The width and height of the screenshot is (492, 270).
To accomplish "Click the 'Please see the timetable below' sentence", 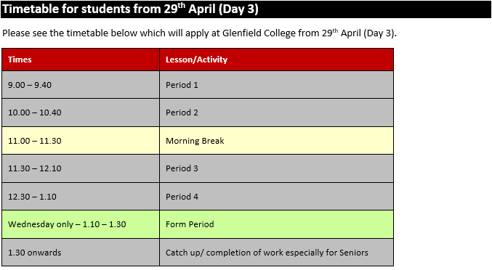I will coord(199,33).
